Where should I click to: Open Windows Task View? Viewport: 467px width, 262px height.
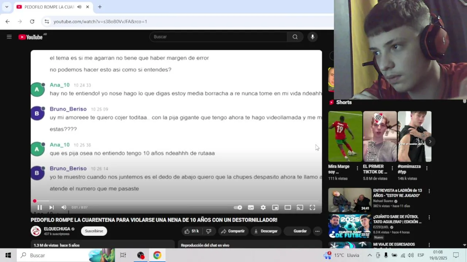[x=123, y=255]
